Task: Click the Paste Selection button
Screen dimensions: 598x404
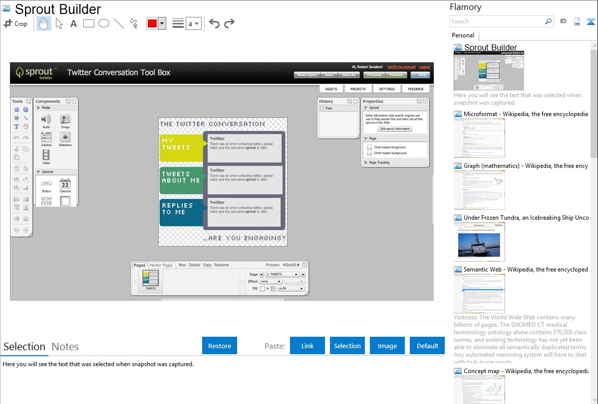Action: [x=347, y=346]
